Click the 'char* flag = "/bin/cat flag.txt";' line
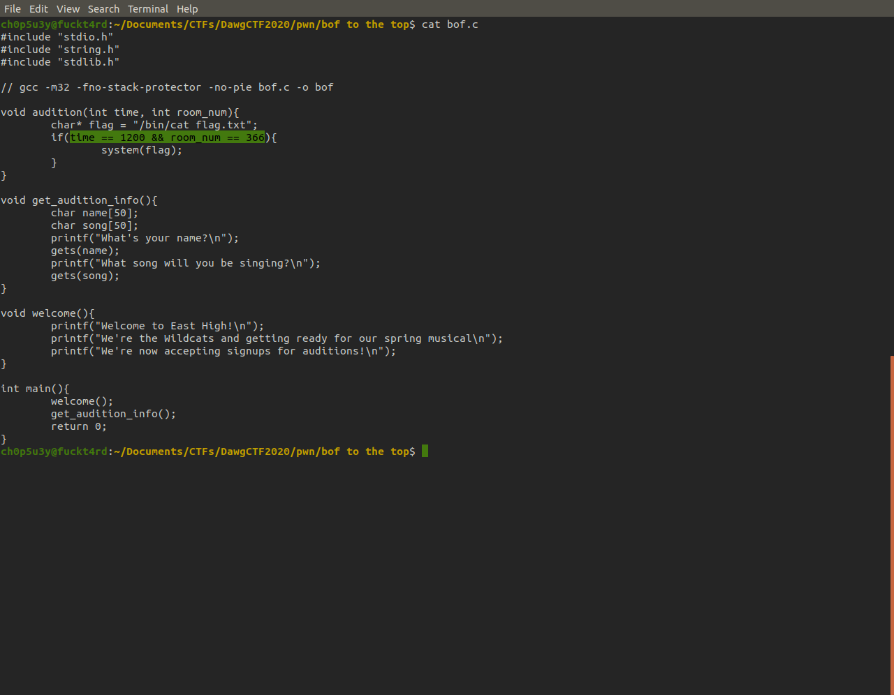 point(154,125)
